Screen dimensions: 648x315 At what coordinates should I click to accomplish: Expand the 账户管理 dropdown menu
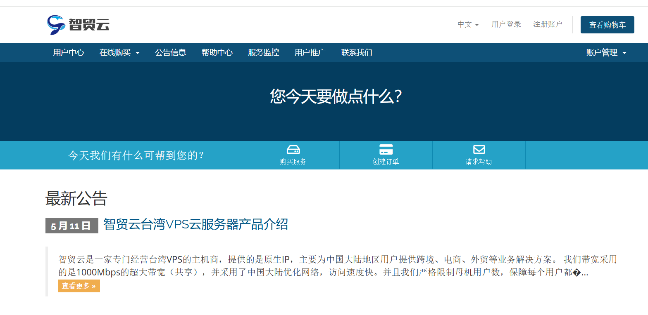[606, 52]
